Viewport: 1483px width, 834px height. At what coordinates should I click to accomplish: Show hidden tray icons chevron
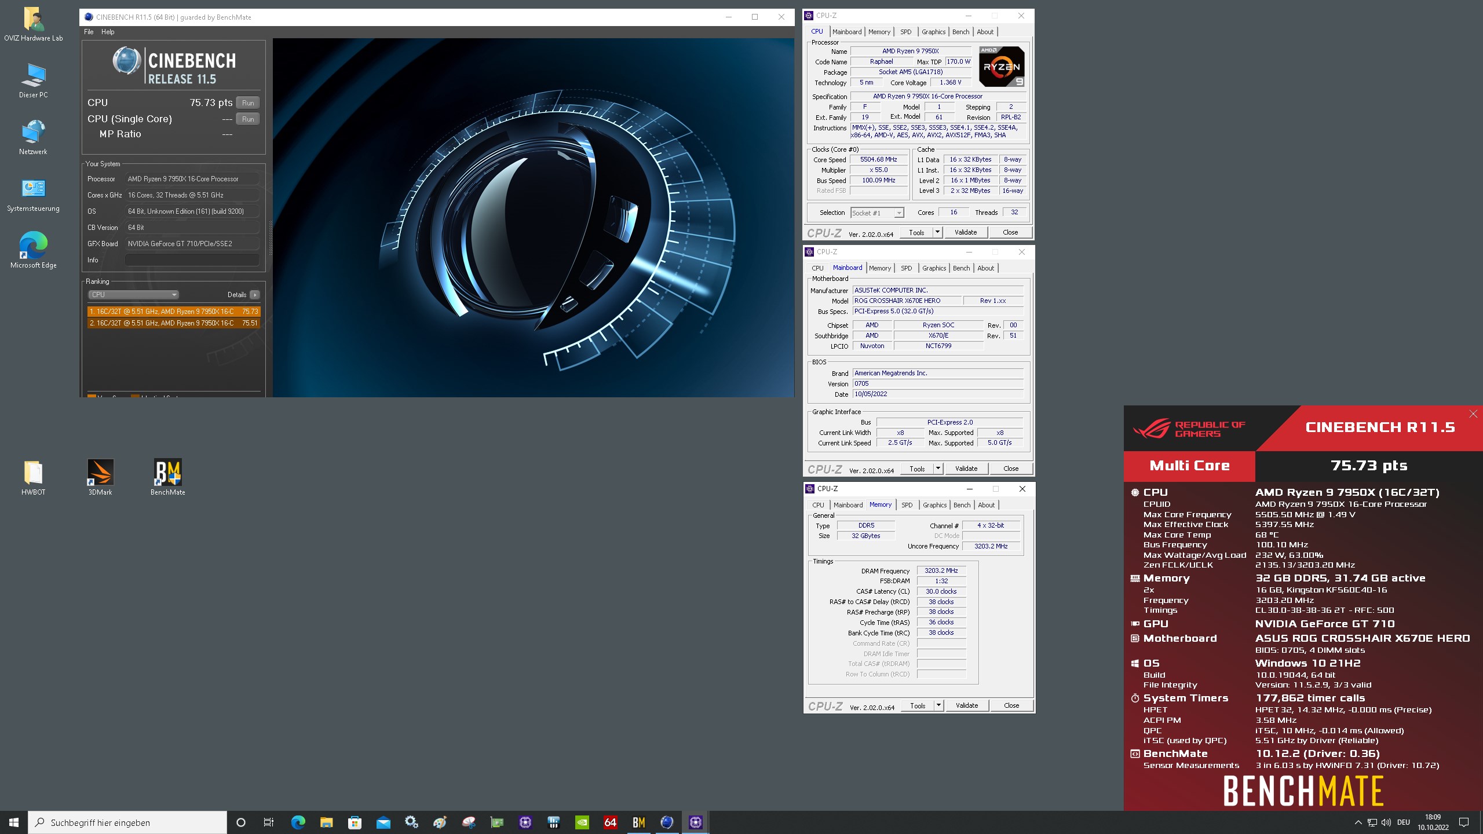coord(1358,822)
